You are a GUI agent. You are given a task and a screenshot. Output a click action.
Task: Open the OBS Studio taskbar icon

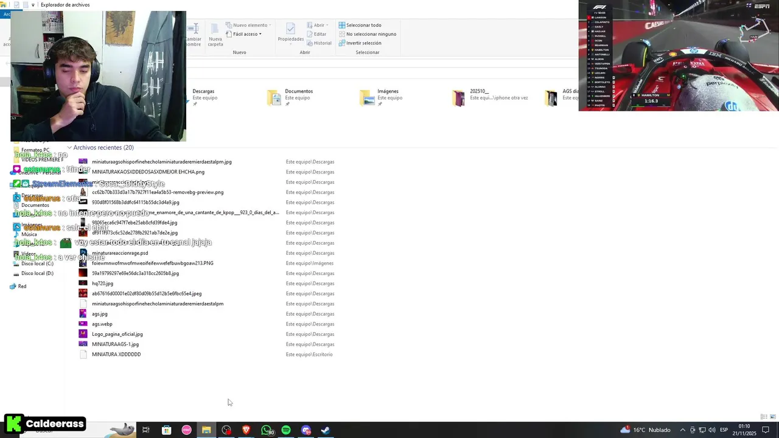point(226,430)
